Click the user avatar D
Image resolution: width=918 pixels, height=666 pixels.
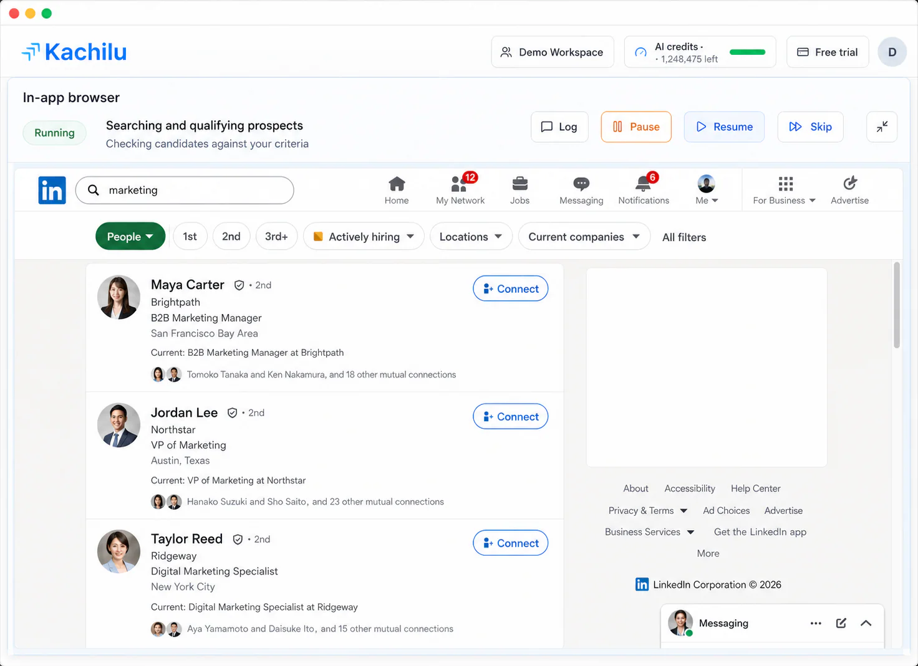click(x=892, y=52)
